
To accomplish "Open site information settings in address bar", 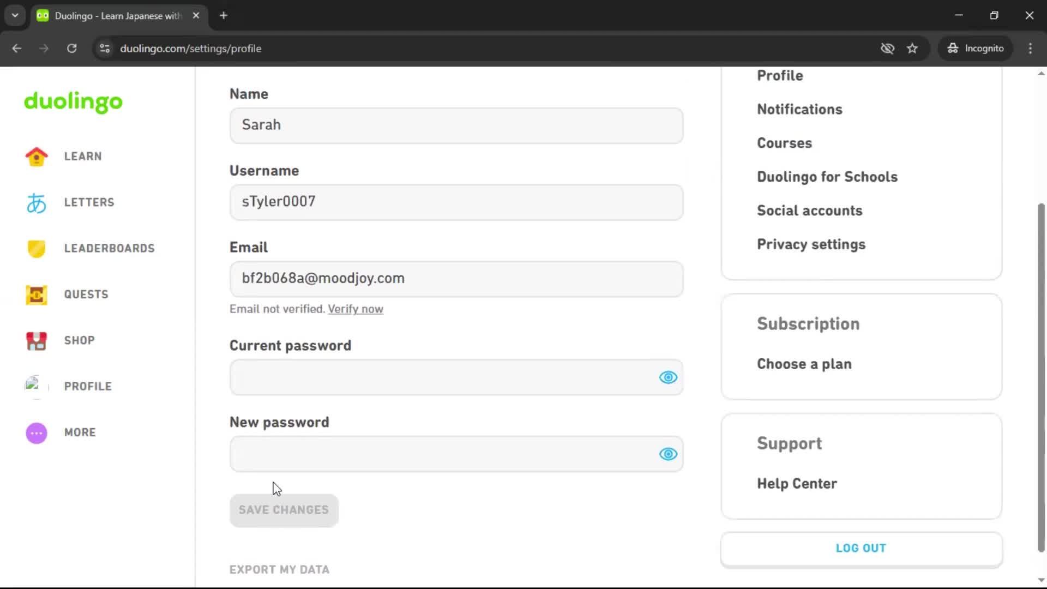I will click(104, 48).
